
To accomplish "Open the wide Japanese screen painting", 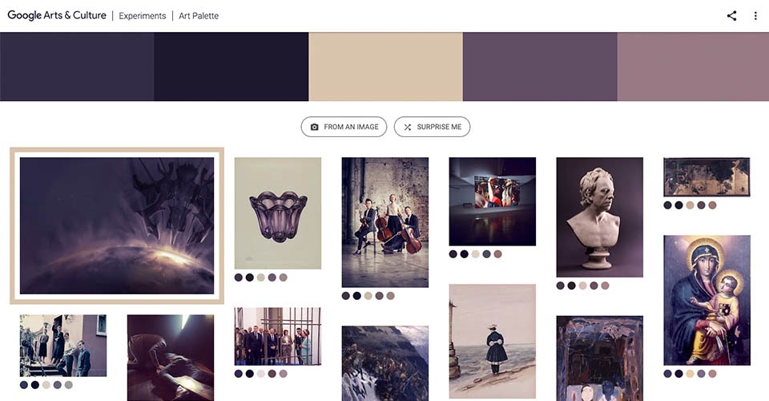I will [707, 176].
